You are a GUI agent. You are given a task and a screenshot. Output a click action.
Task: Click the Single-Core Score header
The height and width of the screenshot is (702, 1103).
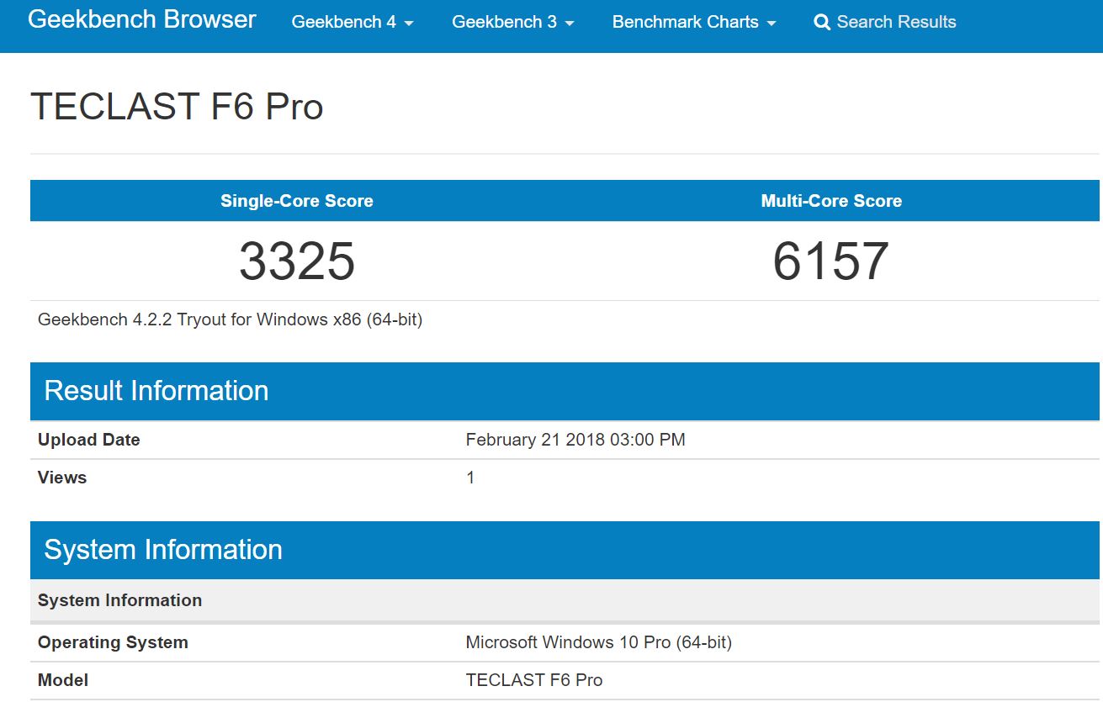point(297,201)
